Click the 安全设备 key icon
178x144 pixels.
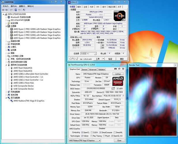(x=9, y=23)
